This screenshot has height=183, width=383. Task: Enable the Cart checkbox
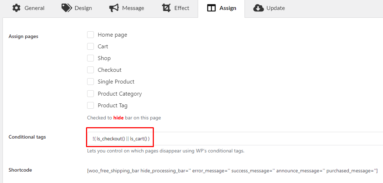pos(91,47)
